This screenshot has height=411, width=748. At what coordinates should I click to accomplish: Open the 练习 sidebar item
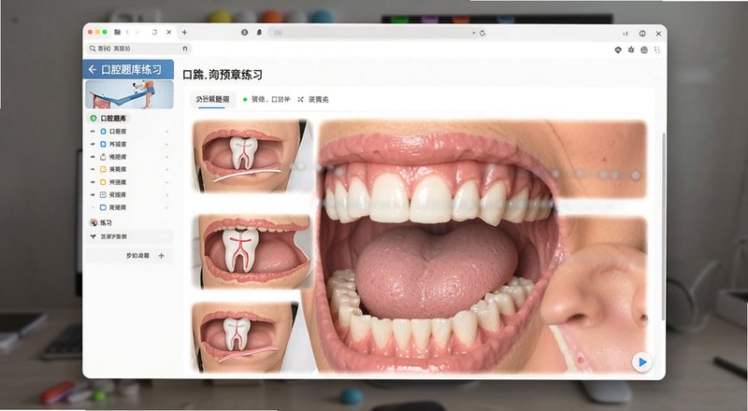pyautogui.click(x=106, y=222)
